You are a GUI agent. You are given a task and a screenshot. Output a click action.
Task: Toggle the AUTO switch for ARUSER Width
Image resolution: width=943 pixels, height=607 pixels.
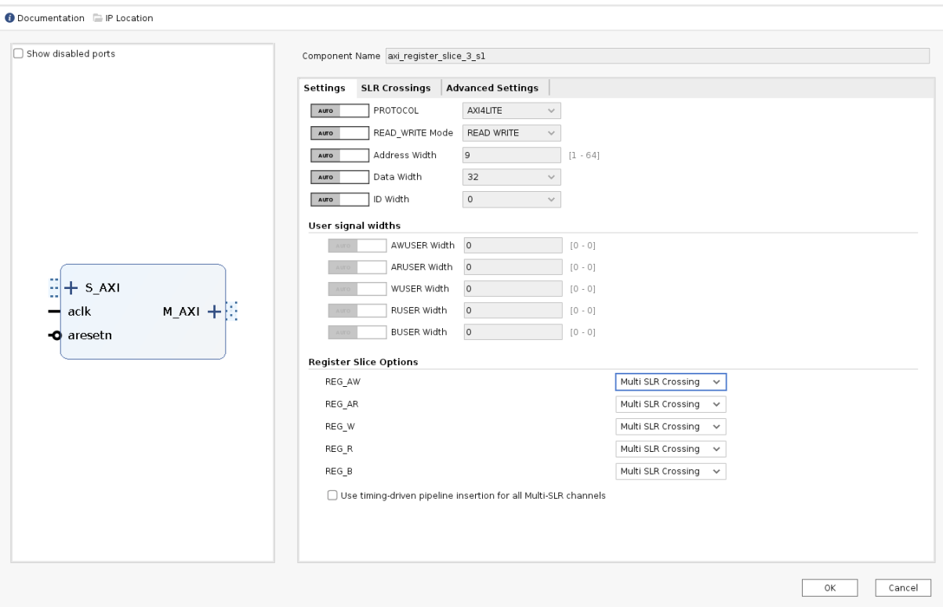click(x=357, y=267)
